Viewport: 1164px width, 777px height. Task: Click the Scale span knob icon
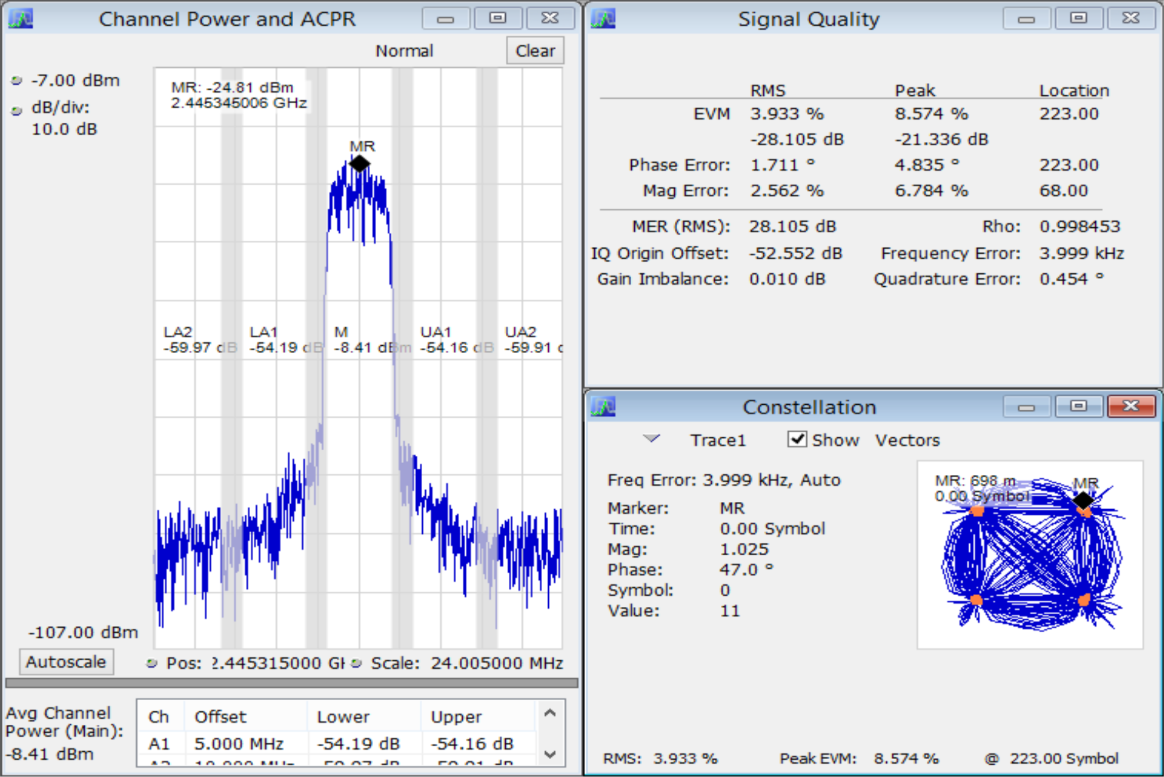point(356,663)
